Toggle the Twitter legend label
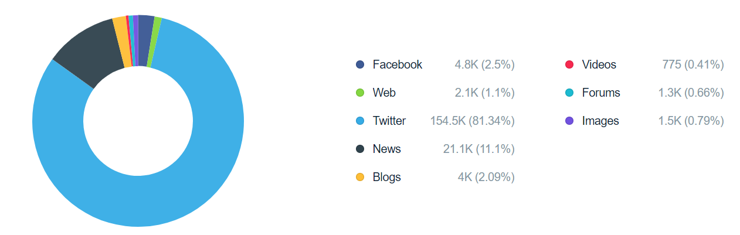Image resolution: width=740 pixels, height=235 pixels. [389, 121]
